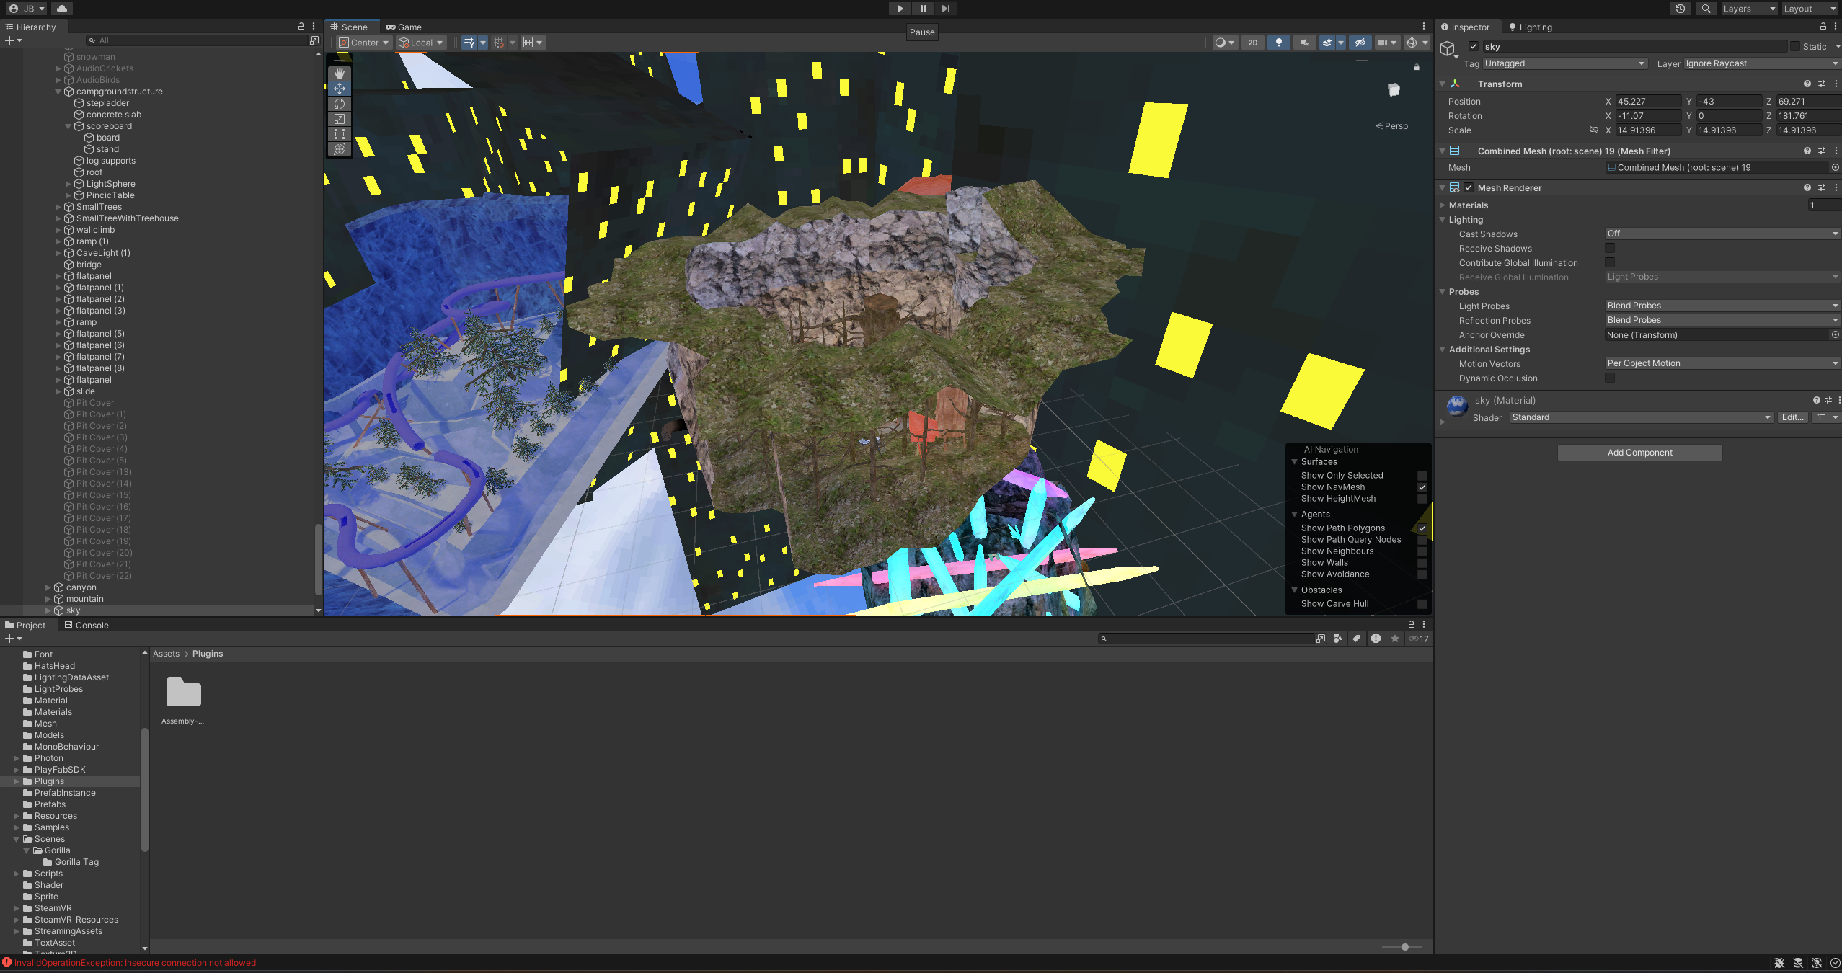Check the Static checkbox for sky
The height and width of the screenshot is (973, 1842).
[x=1794, y=46]
